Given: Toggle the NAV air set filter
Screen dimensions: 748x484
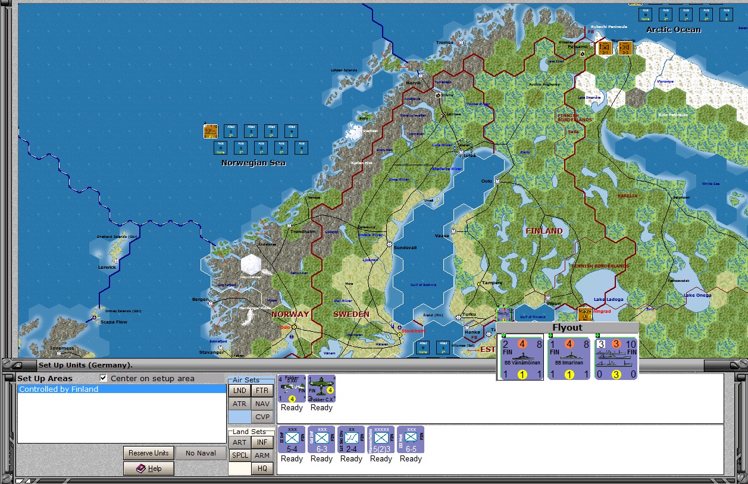Looking at the screenshot, I should point(262,404).
